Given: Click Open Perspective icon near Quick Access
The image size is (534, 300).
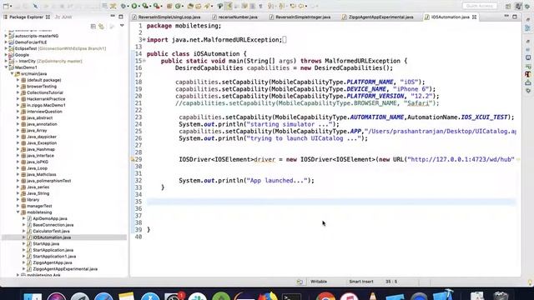Looking at the screenshot, I should [508, 6].
